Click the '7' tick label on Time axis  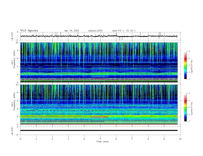tap(132, 139)
